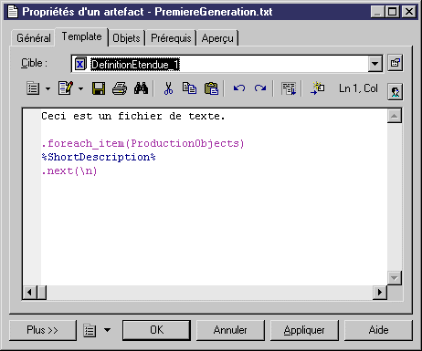This screenshot has height=351, width=422.
Task: Click the Redo arrow icon
Action: tap(260, 88)
